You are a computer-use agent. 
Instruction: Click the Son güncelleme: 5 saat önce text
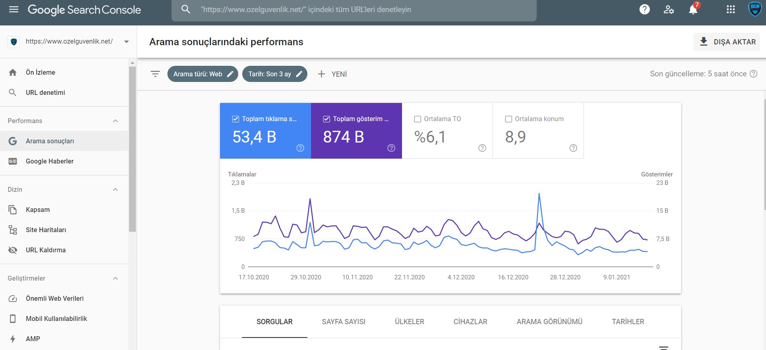click(x=698, y=74)
